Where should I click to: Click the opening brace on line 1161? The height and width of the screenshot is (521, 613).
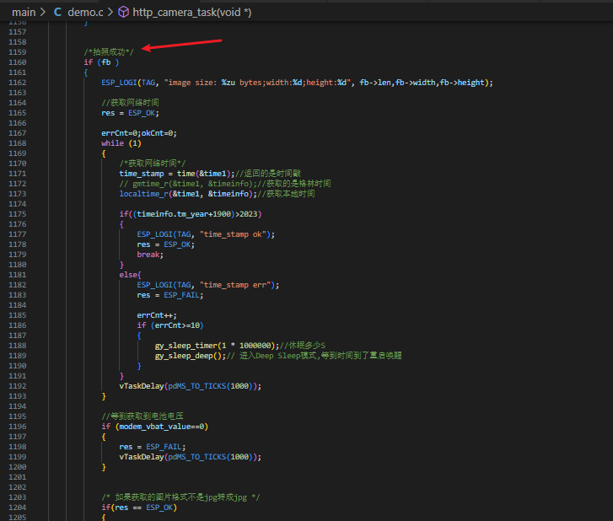(86, 73)
